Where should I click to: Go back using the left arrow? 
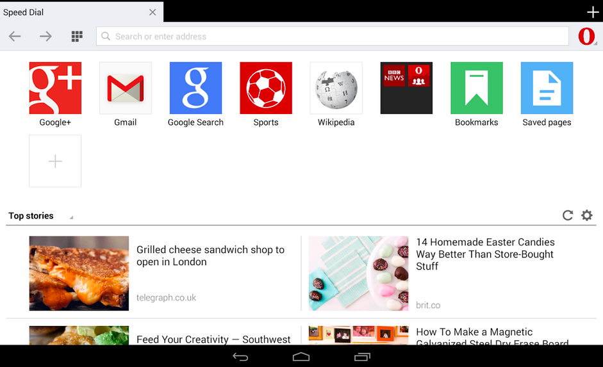point(15,37)
